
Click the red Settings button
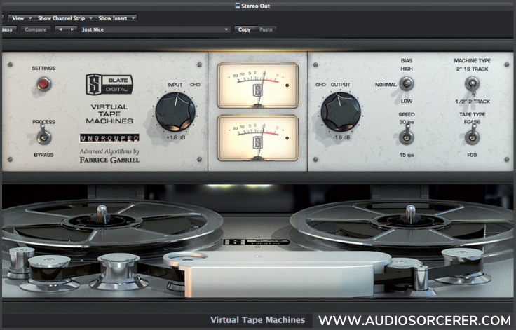(x=44, y=84)
